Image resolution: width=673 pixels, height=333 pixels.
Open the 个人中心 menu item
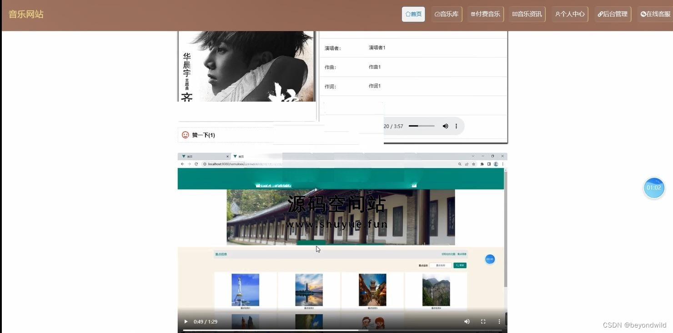click(569, 14)
